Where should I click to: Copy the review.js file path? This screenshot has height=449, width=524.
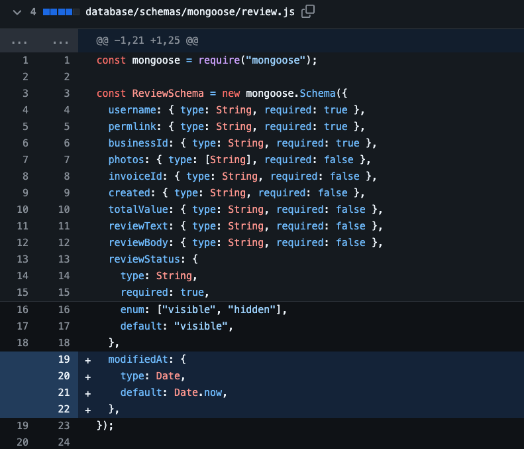click(x=308, y=12)
